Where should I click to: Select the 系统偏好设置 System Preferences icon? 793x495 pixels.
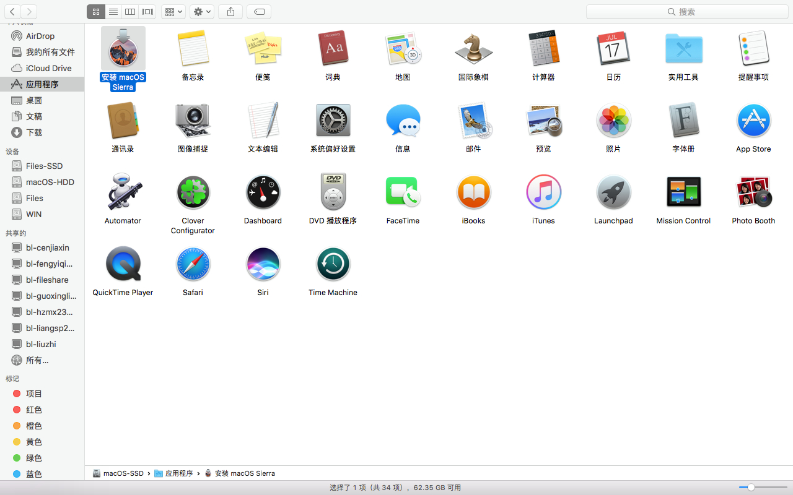coord(333,121)
